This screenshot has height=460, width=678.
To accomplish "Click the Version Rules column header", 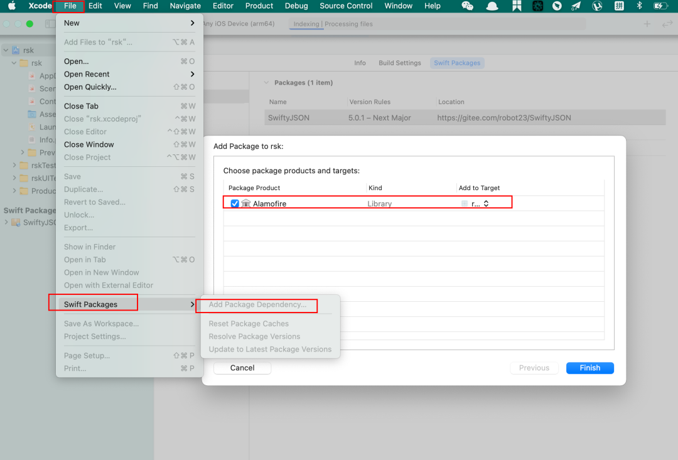I will point(370,102).
